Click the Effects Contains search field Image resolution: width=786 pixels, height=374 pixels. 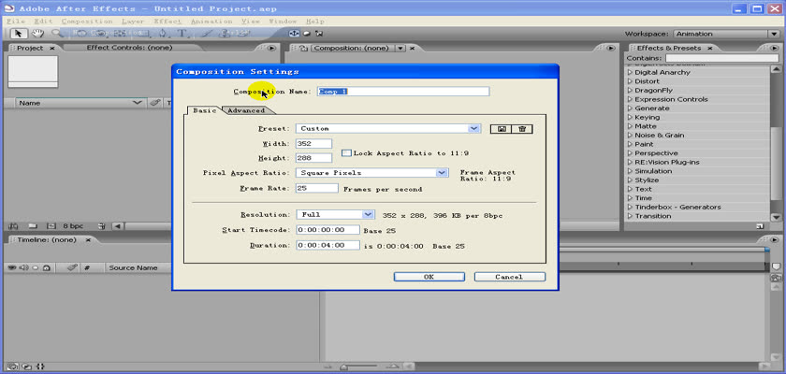(721, 59)
